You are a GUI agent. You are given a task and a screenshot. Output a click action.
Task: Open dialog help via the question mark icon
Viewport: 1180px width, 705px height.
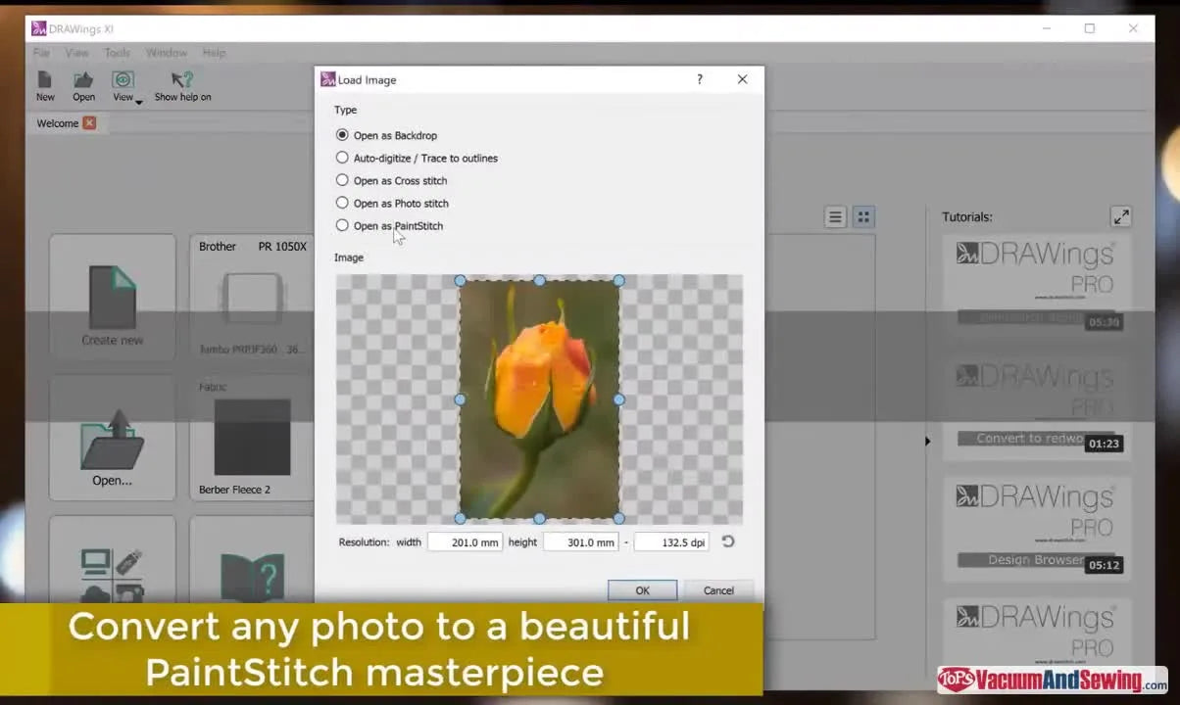[x=699, y=79]
